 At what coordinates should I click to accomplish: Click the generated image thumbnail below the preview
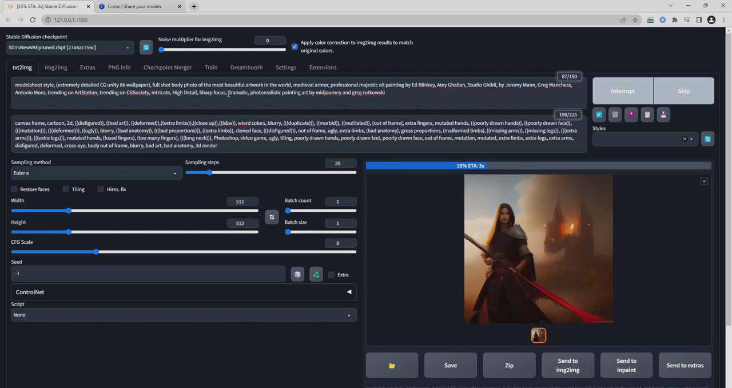pos(538,335)
